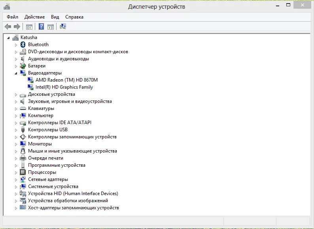314x229 pixels.
Task: Click the Контроллеры USB plug icon
Action: 23,130
